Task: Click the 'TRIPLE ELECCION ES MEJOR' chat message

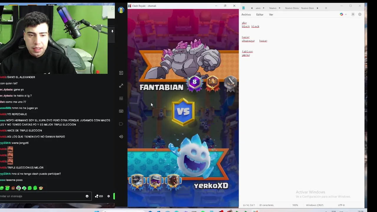Action: (25, 168)
